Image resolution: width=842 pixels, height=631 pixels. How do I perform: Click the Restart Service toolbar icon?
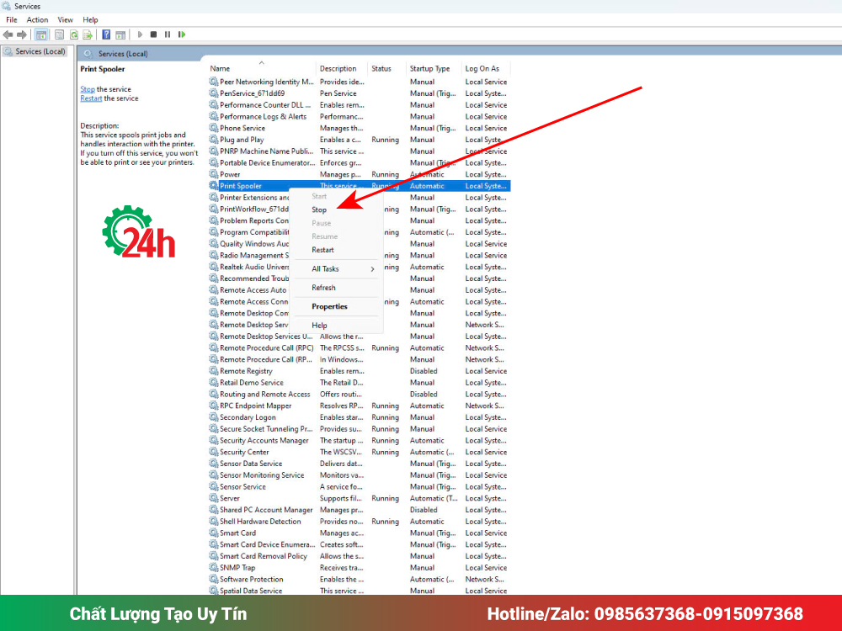click(x=182, y=34)
